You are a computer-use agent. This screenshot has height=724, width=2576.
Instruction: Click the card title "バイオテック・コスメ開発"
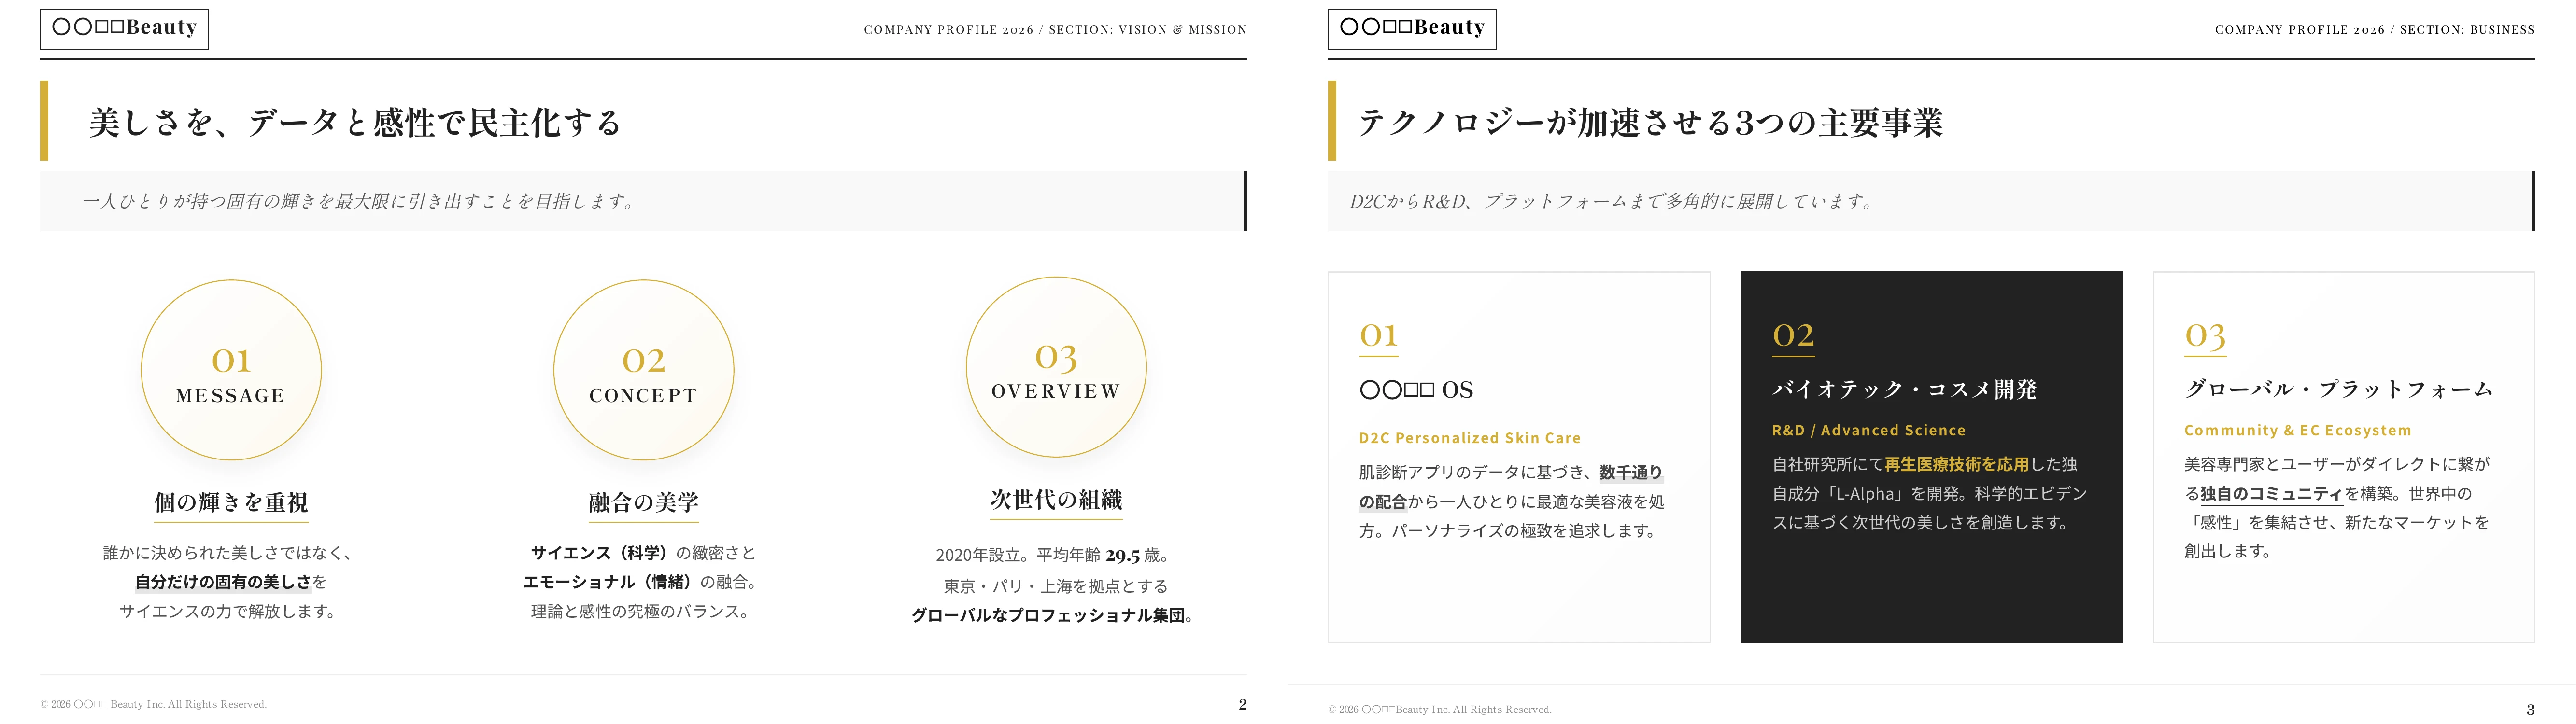[1905, 389]
